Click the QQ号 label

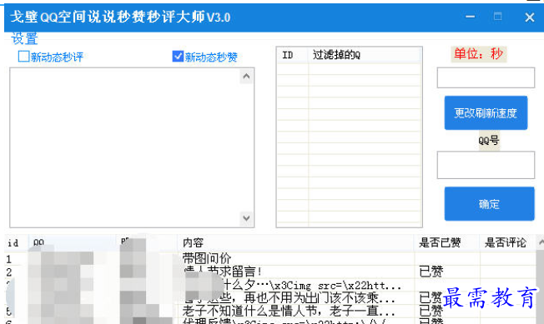point(489,141)
